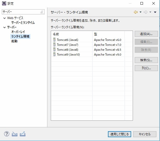Open the back history dropdown arrow
This screenshot has width=160, height=141.
click(x=140, y=12)
